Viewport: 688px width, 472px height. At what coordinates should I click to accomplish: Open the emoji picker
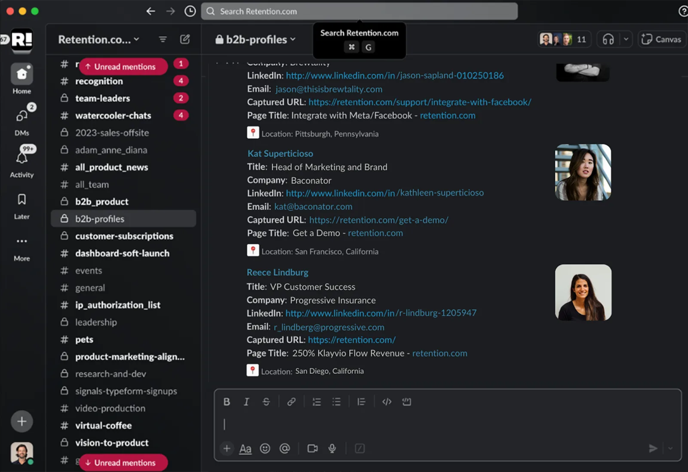coord(265,449)
